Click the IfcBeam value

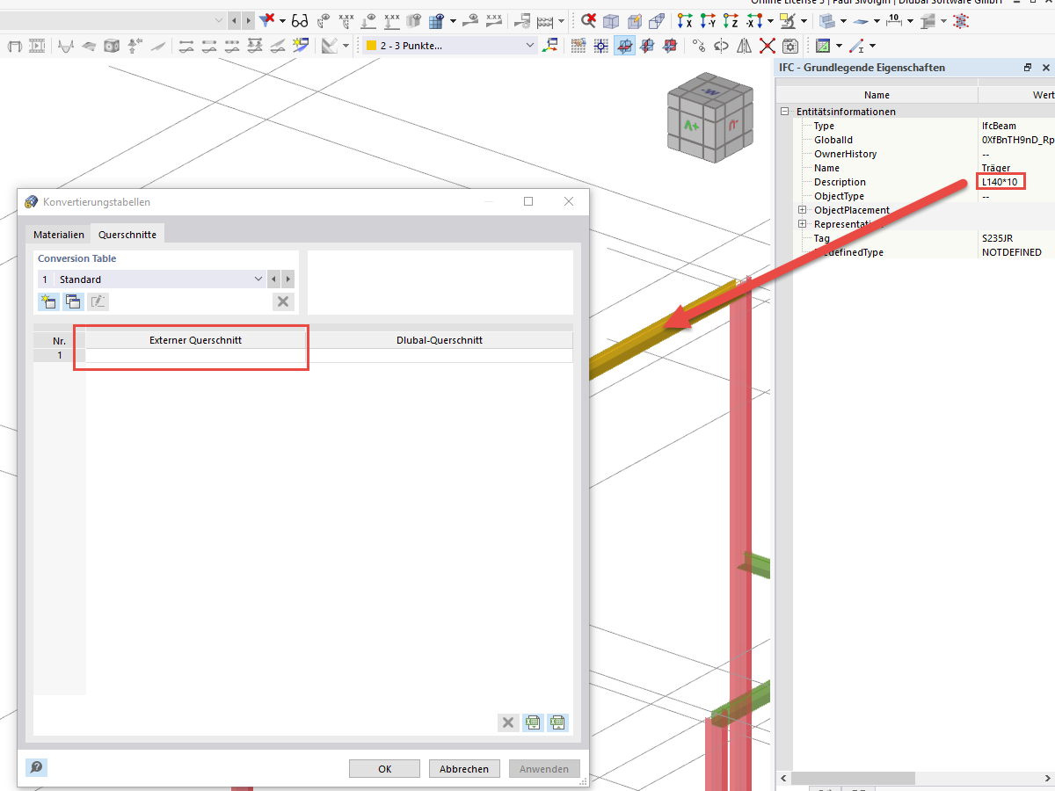coord(999,126)
